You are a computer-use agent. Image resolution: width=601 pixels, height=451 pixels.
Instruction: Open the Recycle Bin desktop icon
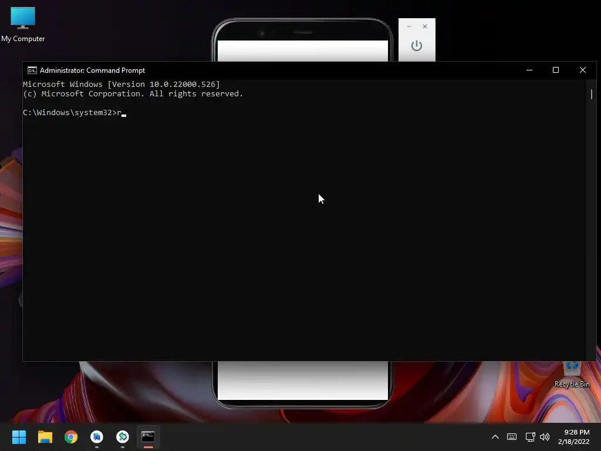coord(572,375)
